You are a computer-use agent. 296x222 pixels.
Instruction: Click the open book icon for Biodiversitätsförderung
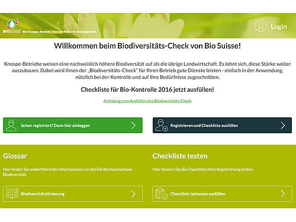click(12, 194)
